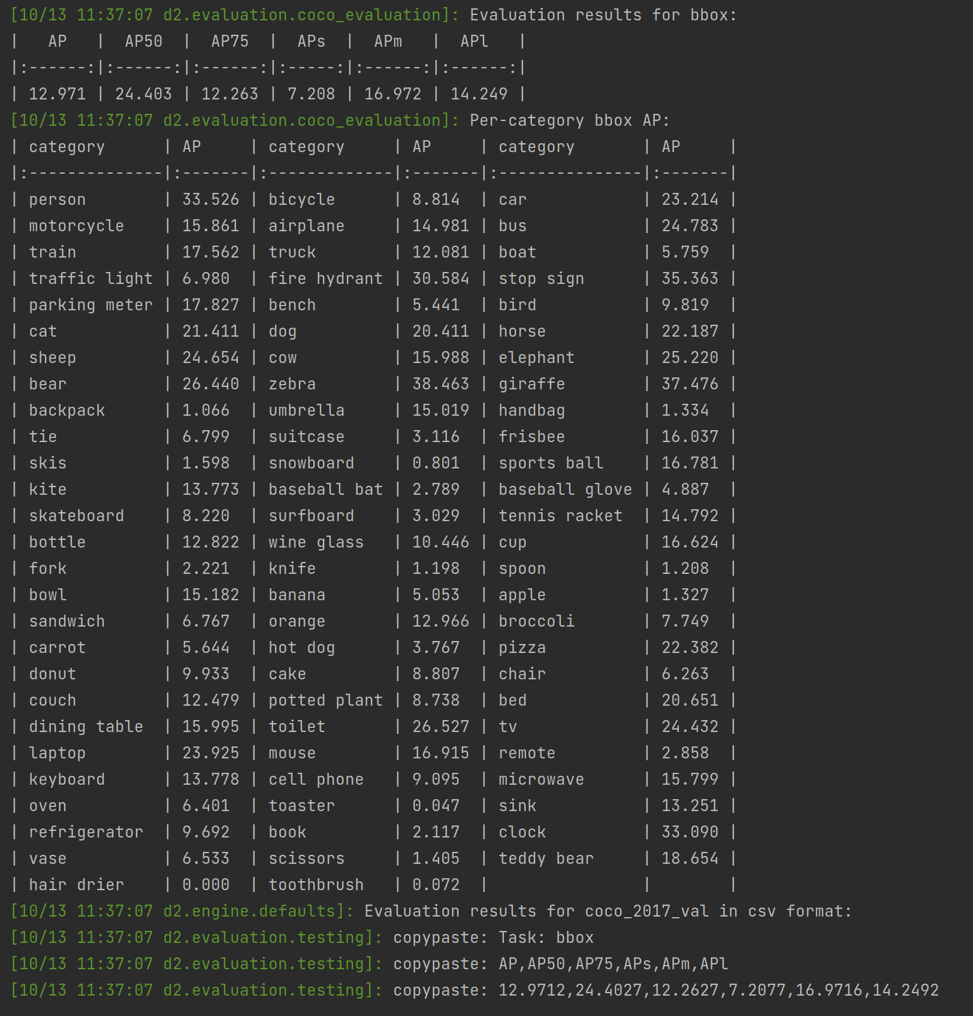Click the fire hydrant category entry
The width and height of the screenshot is (973, 1016).
point(326,278)
